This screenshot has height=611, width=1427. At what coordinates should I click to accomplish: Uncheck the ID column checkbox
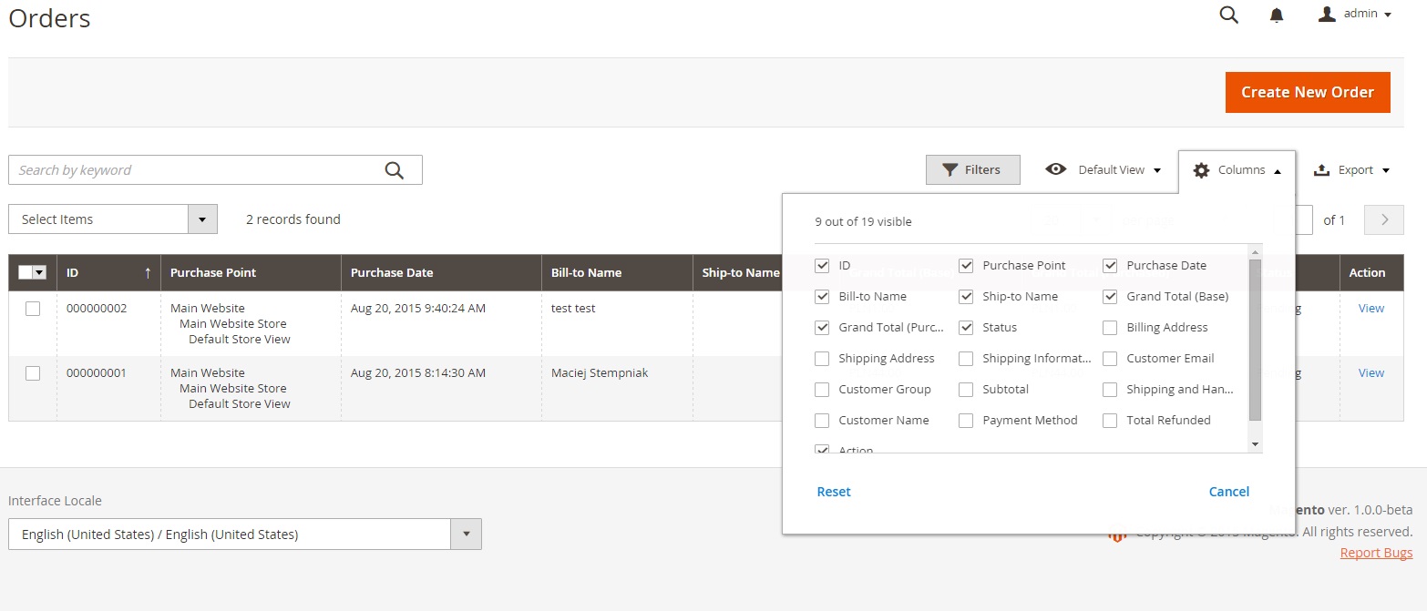tap(822, 265)
